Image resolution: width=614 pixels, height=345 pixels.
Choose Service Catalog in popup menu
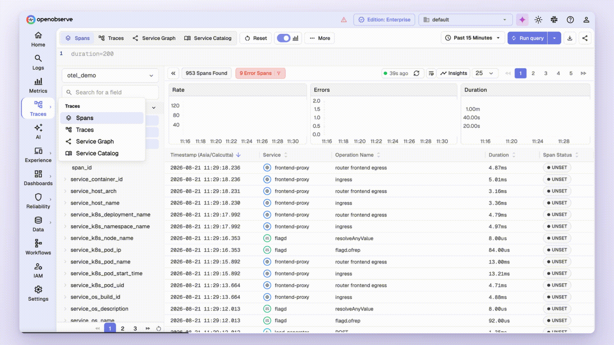coord(102,153)
